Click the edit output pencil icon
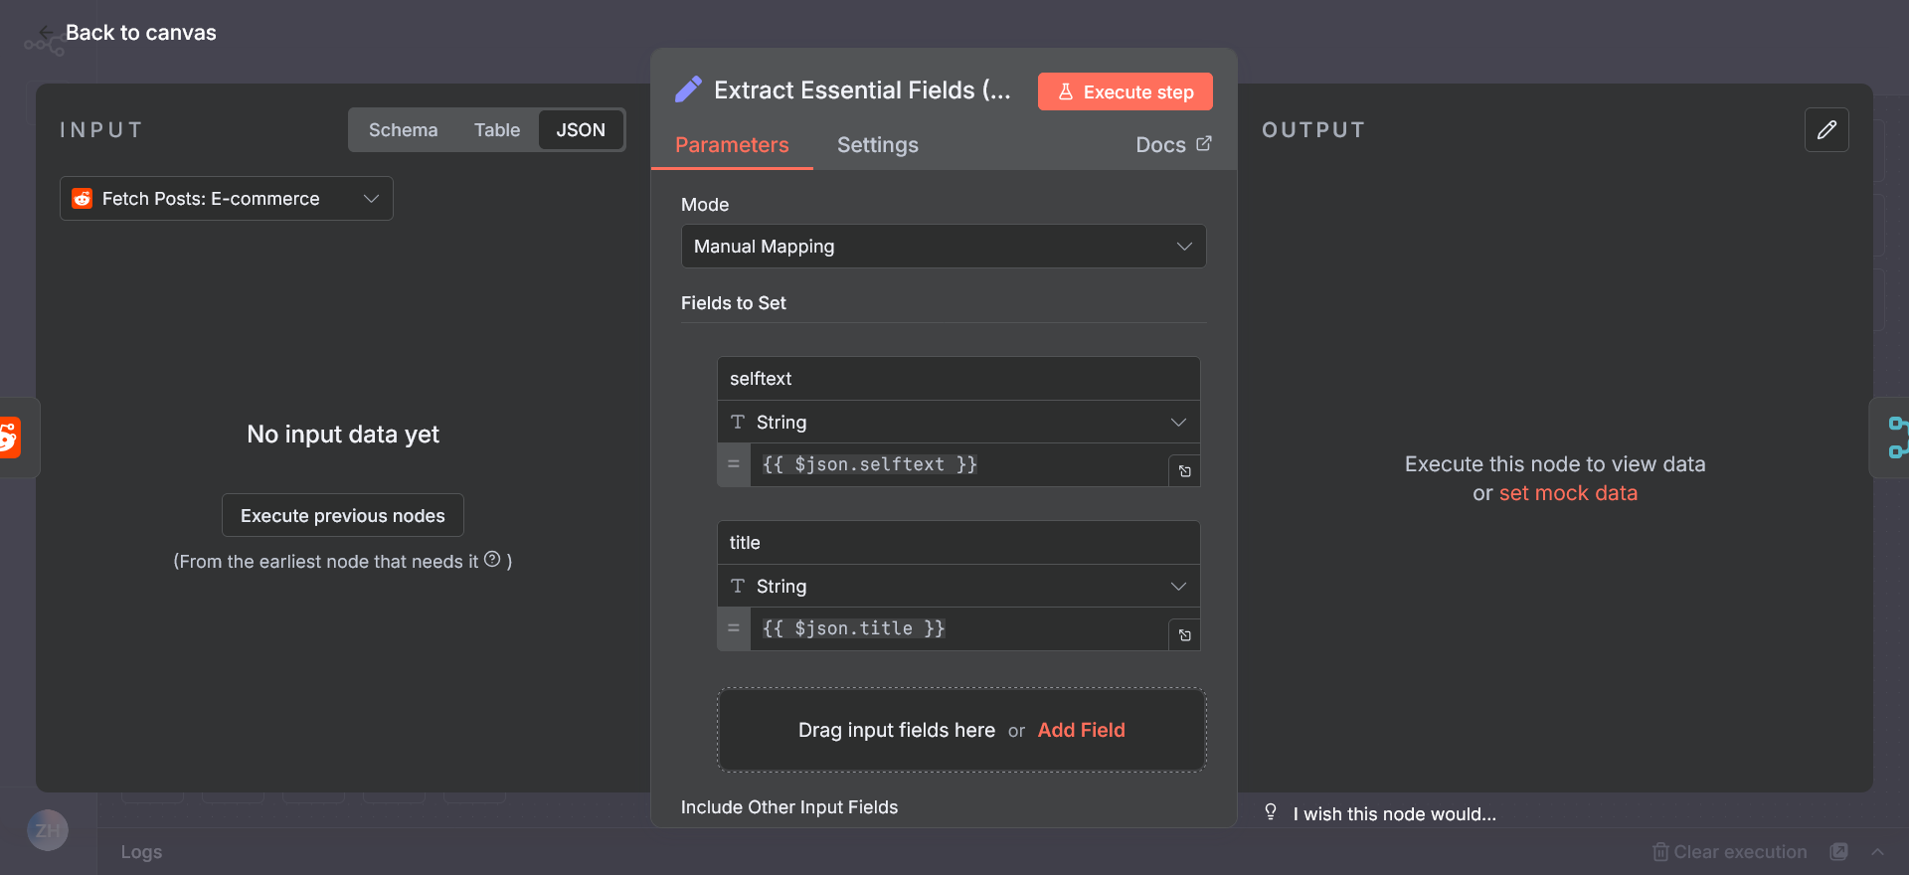 point(1826,130)
